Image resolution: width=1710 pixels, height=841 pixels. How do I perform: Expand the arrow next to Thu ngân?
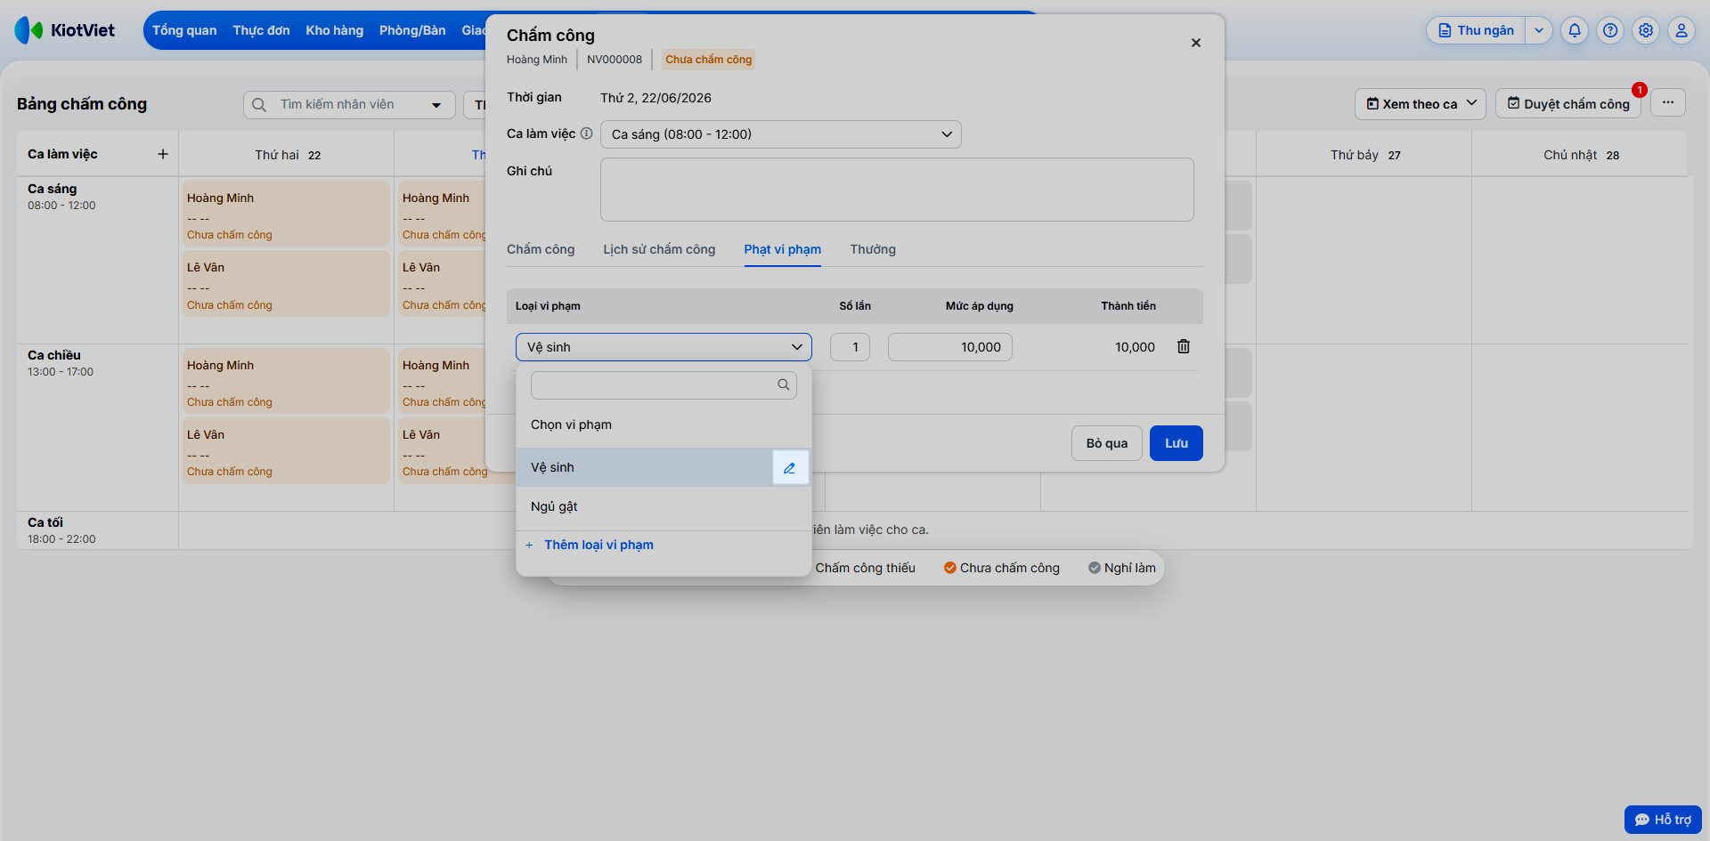click(x=1539, y=30)
